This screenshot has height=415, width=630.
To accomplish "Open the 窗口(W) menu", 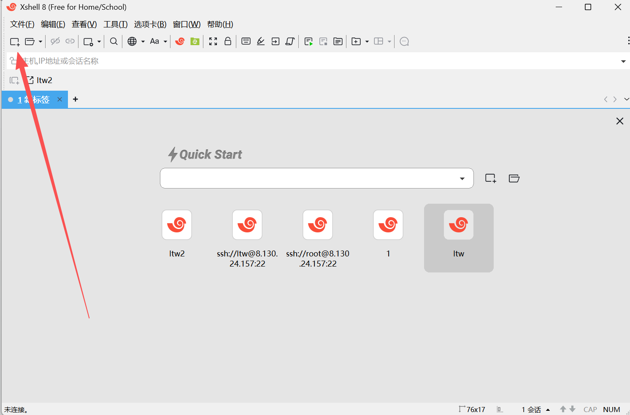I will click(187, 24).
